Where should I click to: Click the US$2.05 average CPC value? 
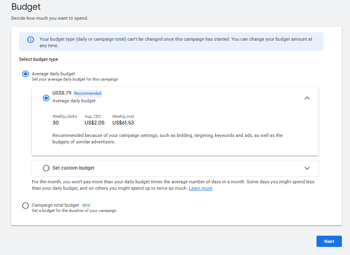click(x=94, y=123)
